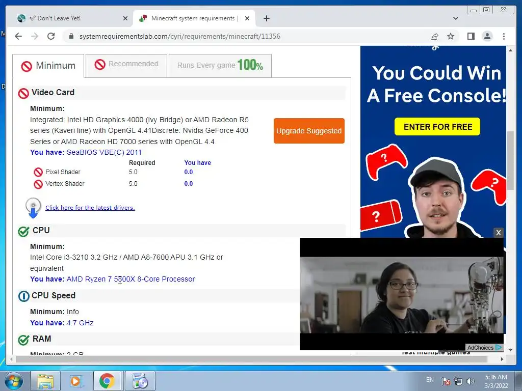Open the Runs Every game 100% tab
This screenshot has width=522, height=391.
[220, 66]
